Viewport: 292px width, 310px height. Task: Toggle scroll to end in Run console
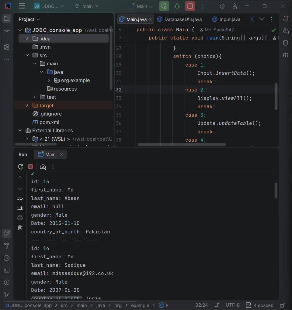tap(20, 208)
